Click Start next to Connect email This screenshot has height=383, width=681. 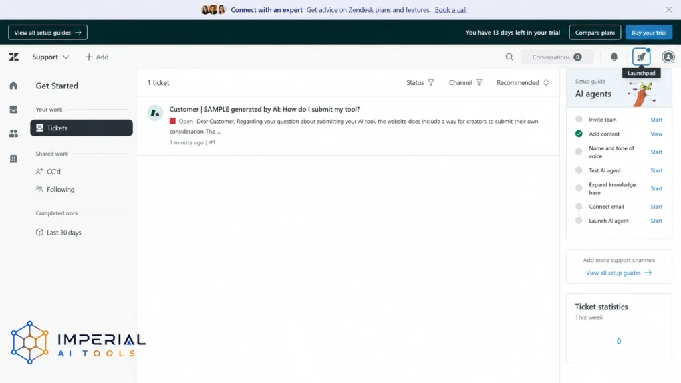click(x=656, y=206)
